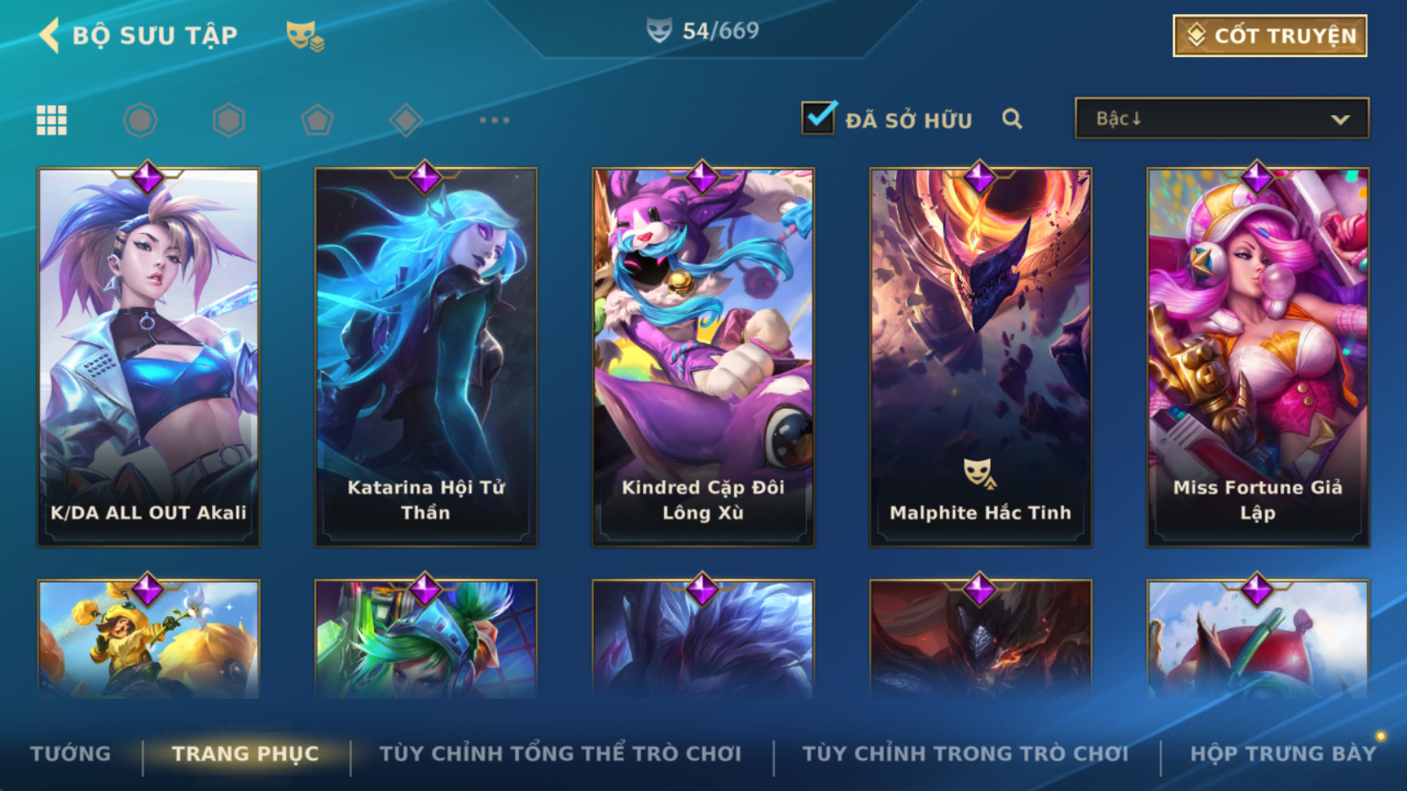Filter by the diamond rarity gem icon
The width and height of the screenshot is (1407, 791).
pos(405,120)
